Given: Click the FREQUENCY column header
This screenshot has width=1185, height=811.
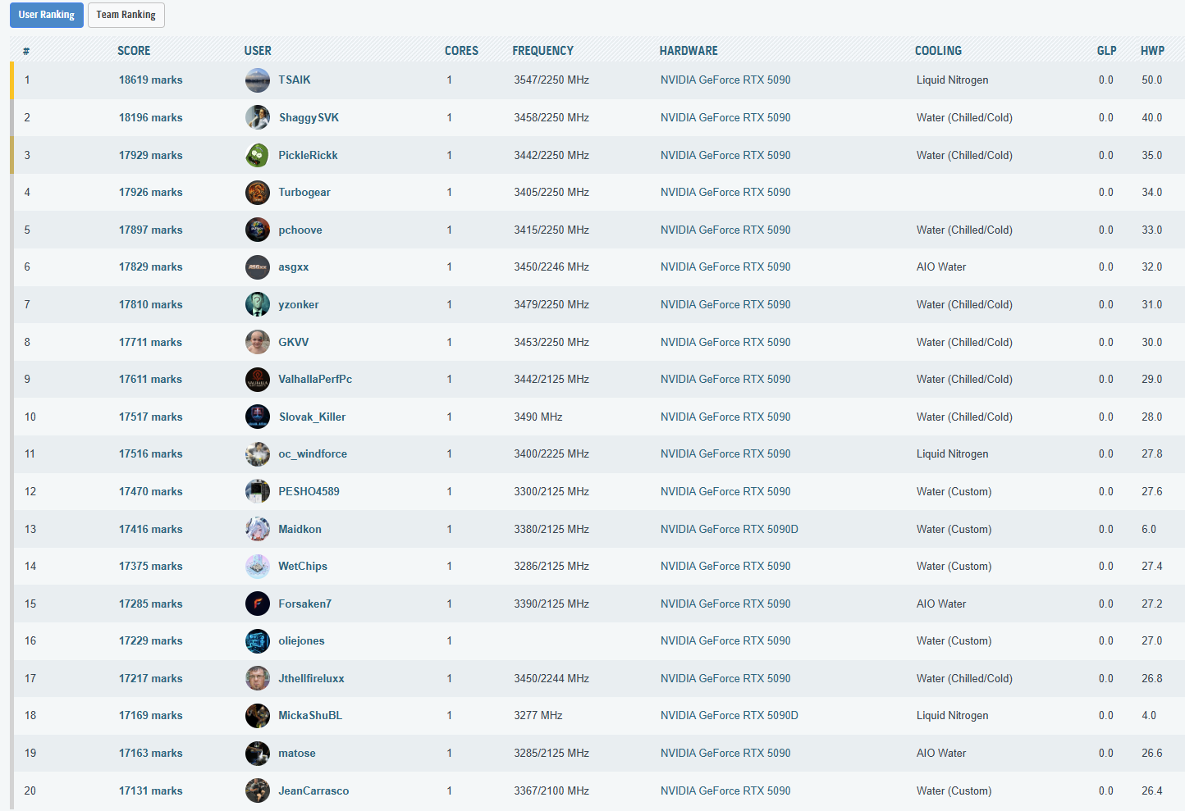Looking at the screenshot, I should 542,51.
